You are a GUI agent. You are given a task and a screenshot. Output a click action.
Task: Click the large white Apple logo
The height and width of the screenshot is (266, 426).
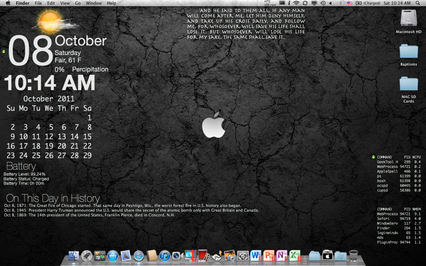pos(214,125)
